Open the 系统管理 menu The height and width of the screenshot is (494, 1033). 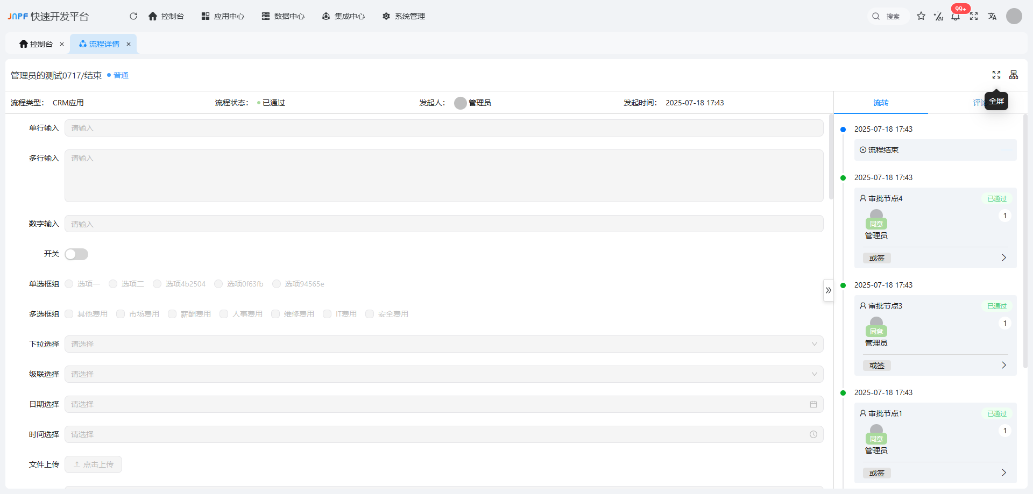coord(404,16)
